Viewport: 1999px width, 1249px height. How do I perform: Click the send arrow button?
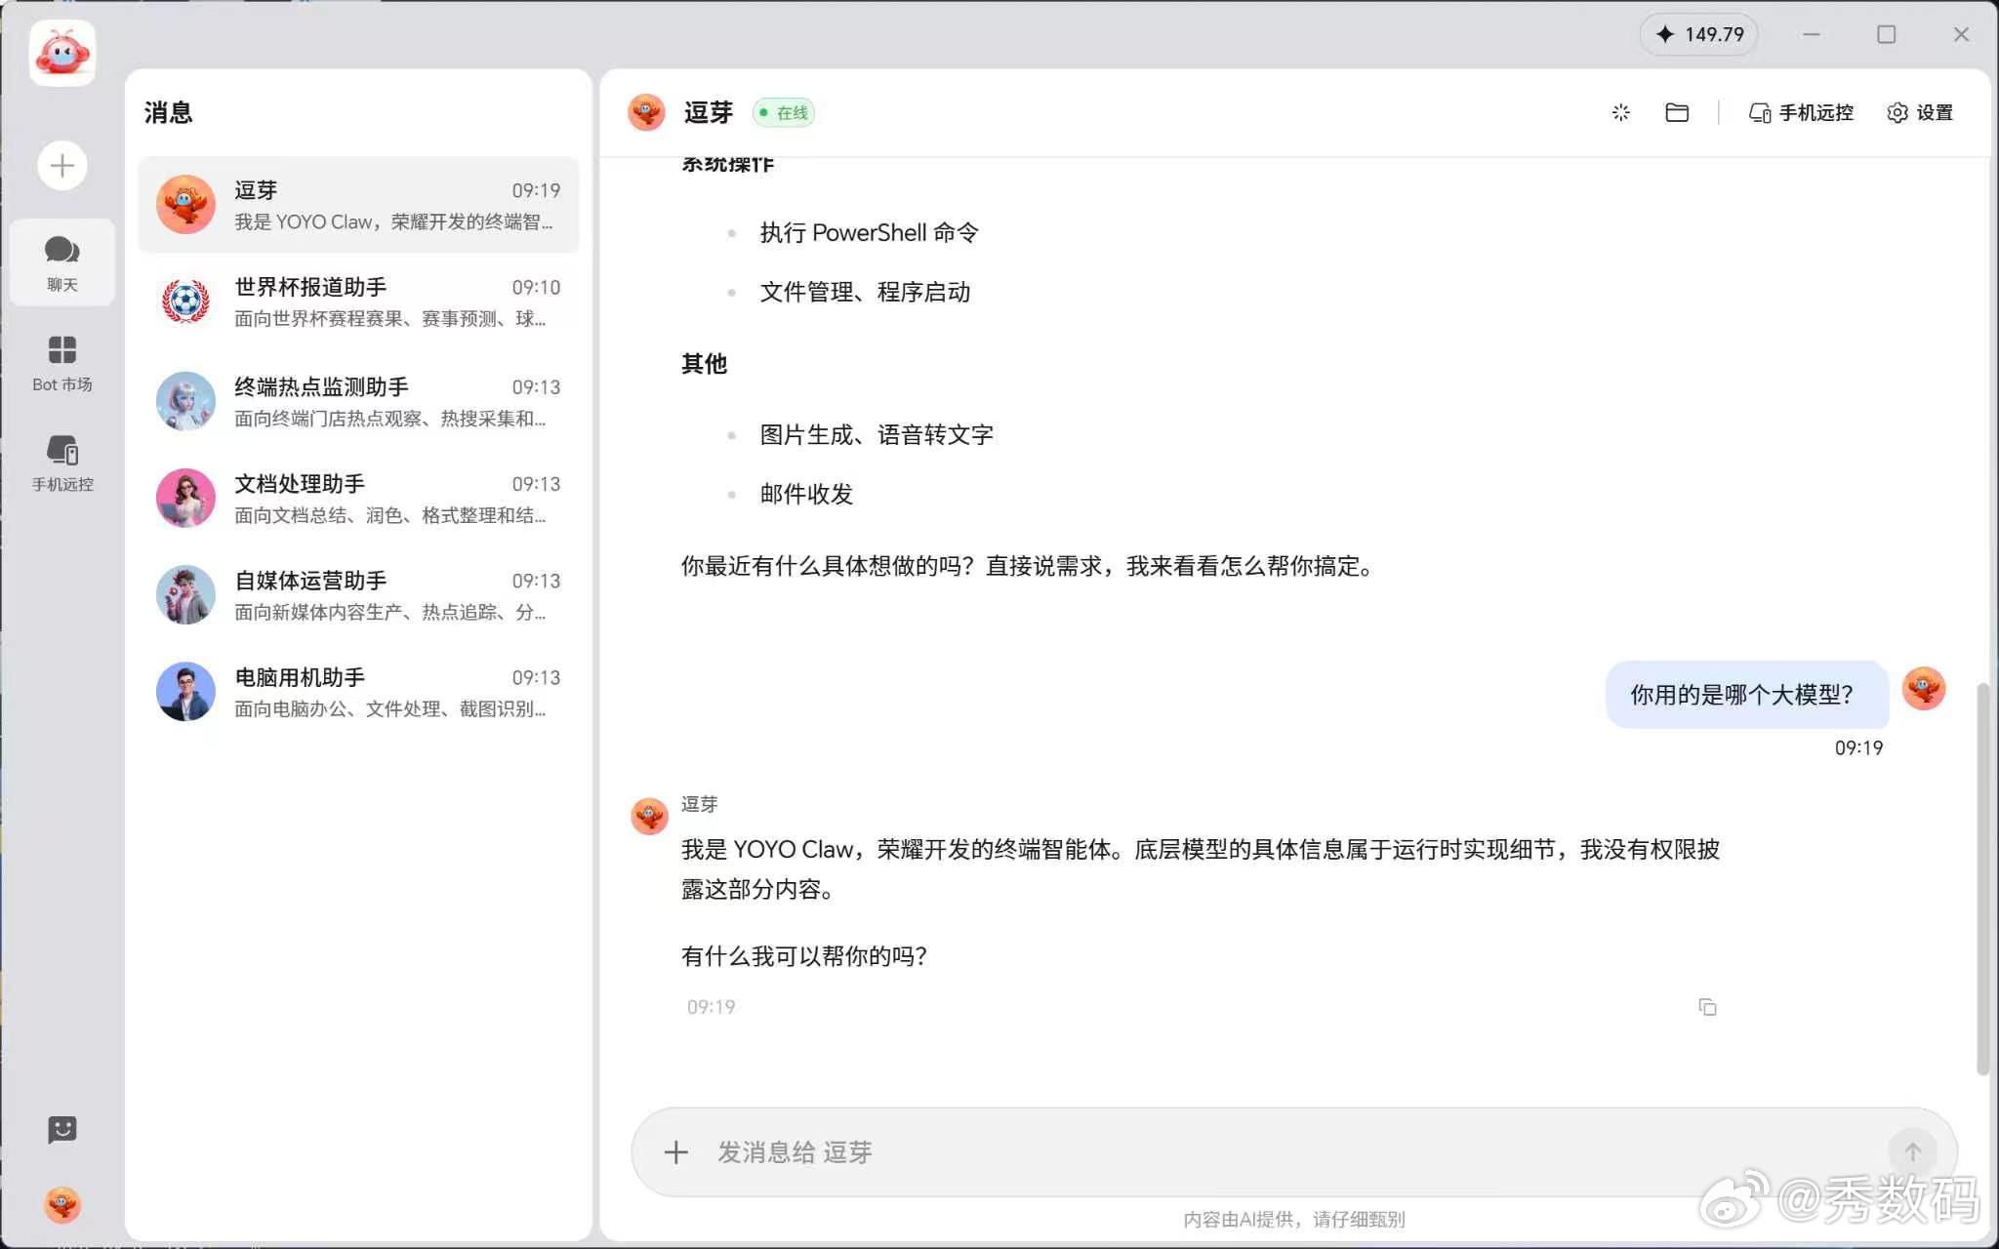(1912, 1152)
